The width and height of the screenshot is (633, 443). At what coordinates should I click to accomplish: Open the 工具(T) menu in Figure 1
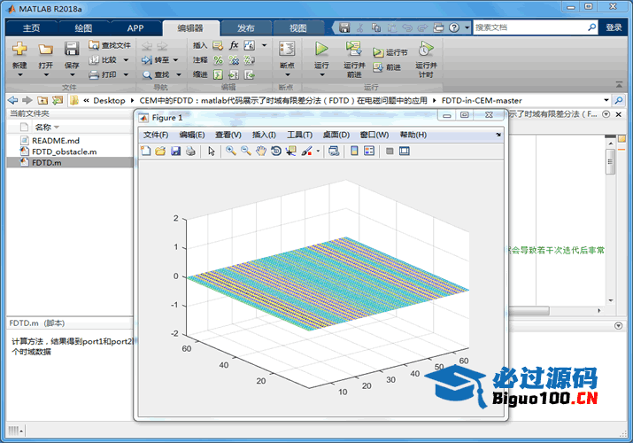299,135
